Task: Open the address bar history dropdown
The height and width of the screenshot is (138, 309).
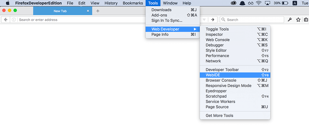Action: coord(204,20)
